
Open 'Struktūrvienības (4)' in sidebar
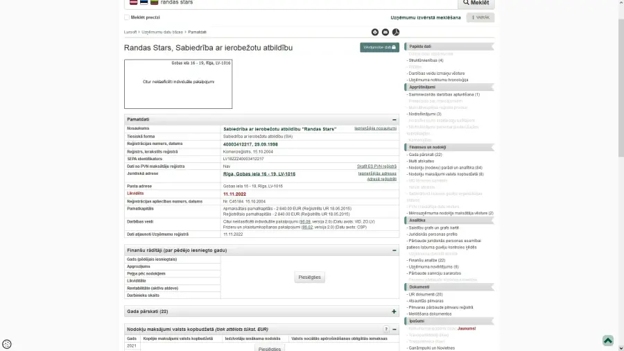point(426,60)
